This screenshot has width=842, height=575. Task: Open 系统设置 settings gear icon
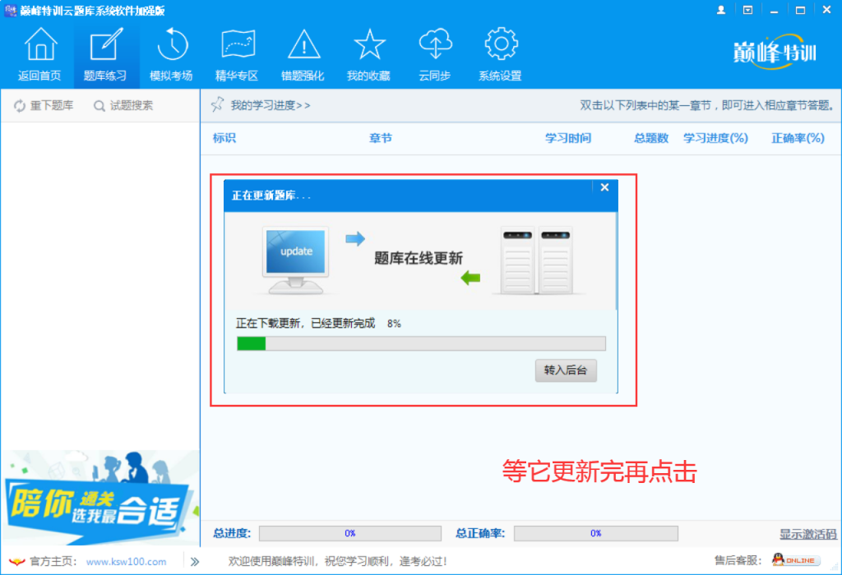point(501,51)
